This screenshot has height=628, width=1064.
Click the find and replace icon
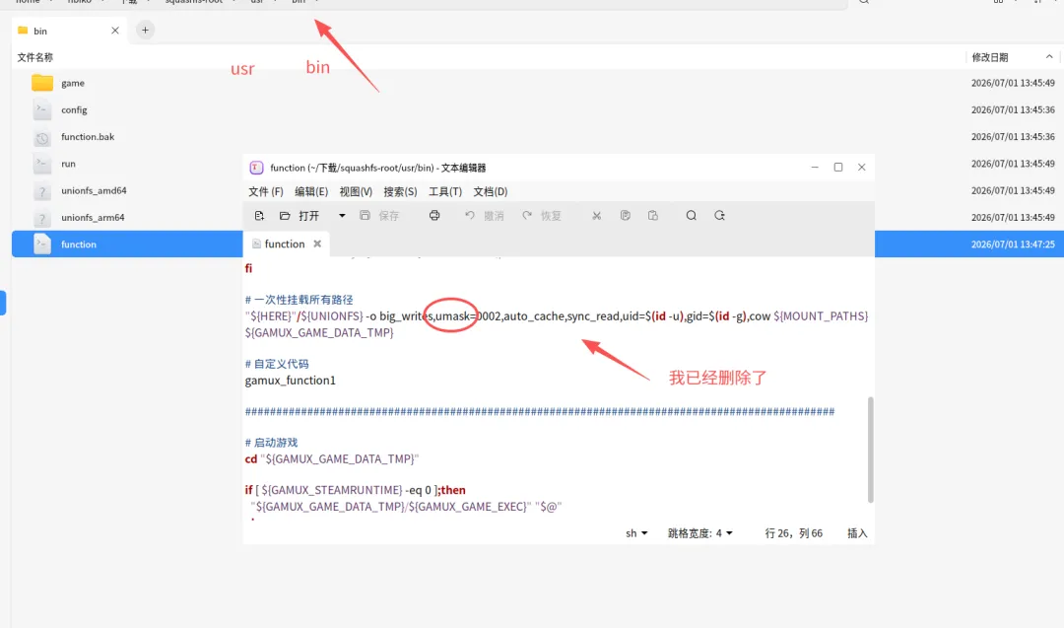pos(719,216)
